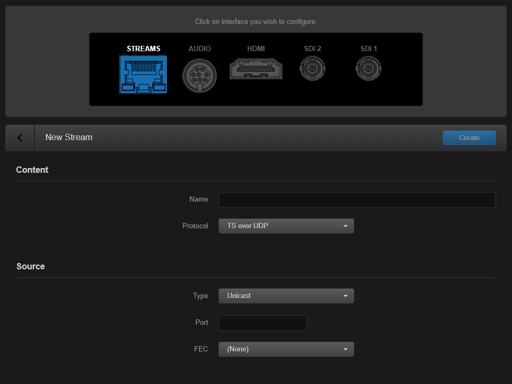512x384 pixels.
Task: Click the Port field label
Action: 202,323
